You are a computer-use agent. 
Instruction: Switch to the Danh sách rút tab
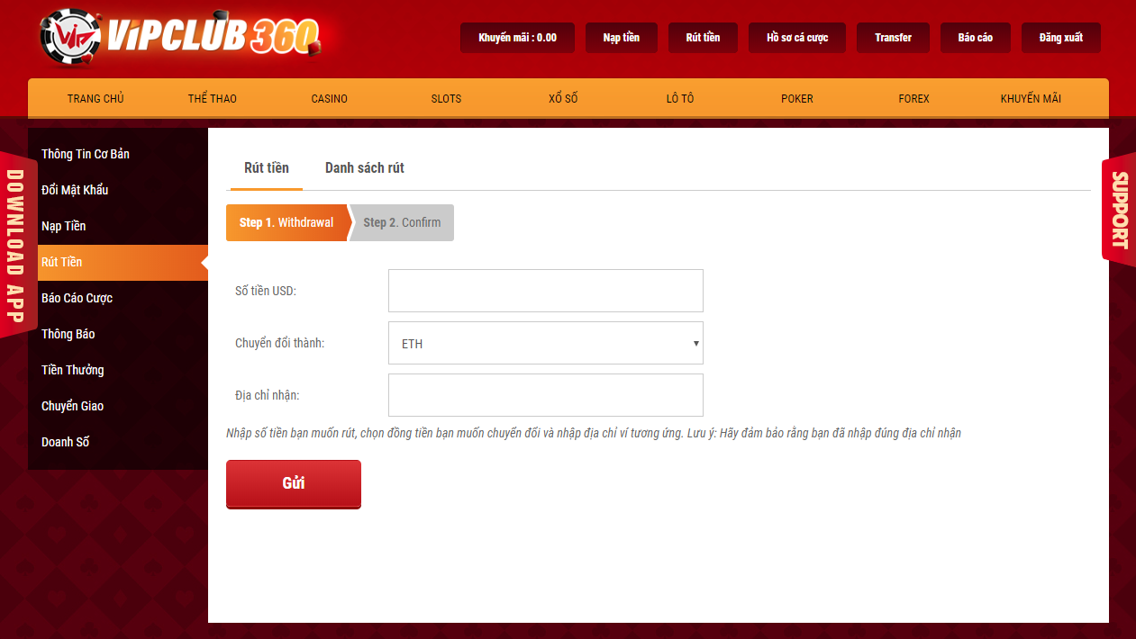coord(365,168)
